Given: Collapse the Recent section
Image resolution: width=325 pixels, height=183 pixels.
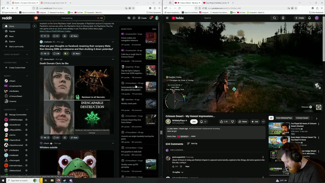Looking at the screenshot, I should [27, 76].
